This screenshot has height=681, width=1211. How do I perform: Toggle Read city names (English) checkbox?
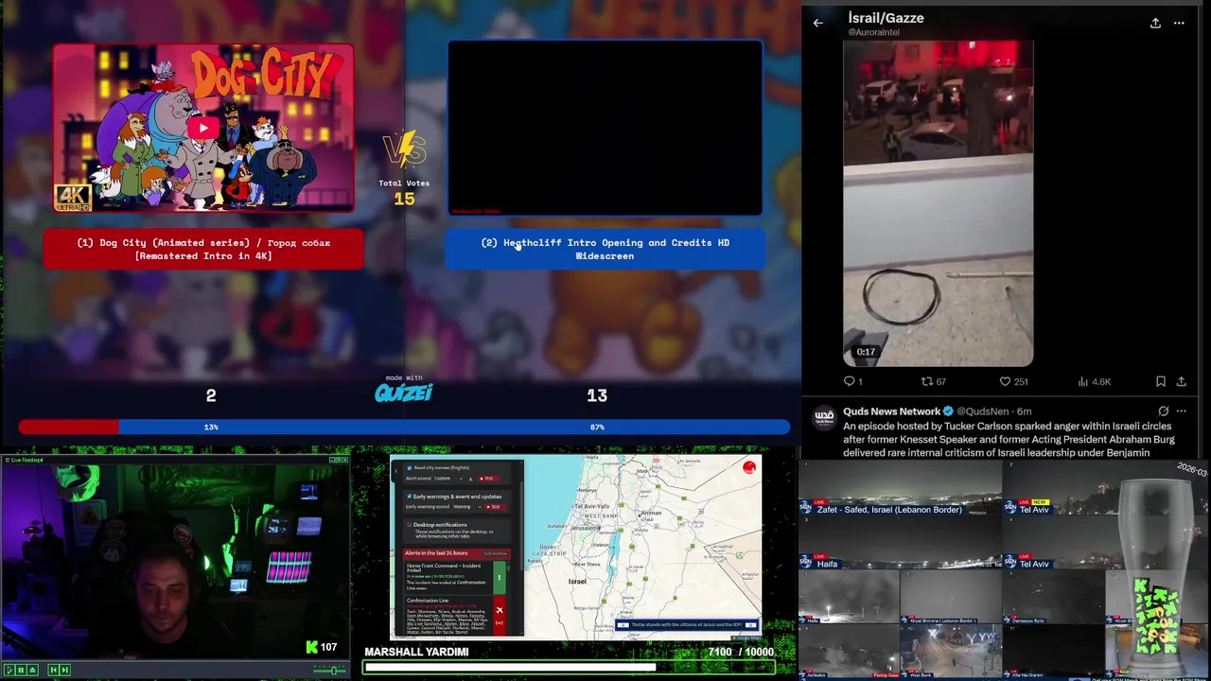[410, 468]
